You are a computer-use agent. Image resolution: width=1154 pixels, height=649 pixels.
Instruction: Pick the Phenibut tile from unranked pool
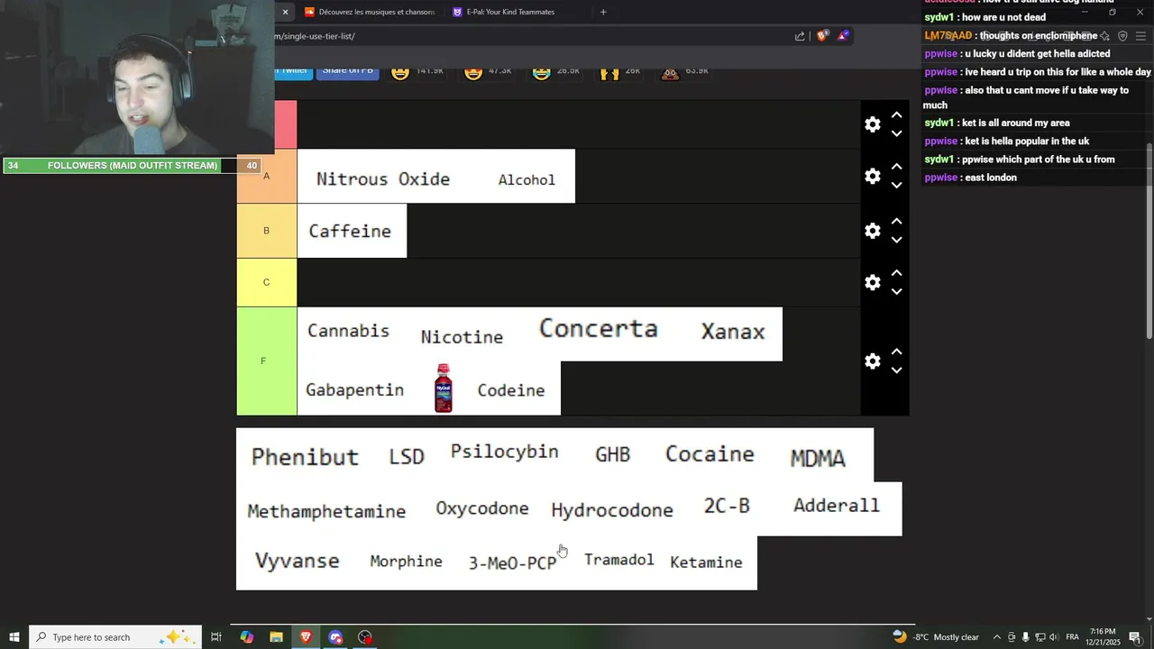pos(305,456)
